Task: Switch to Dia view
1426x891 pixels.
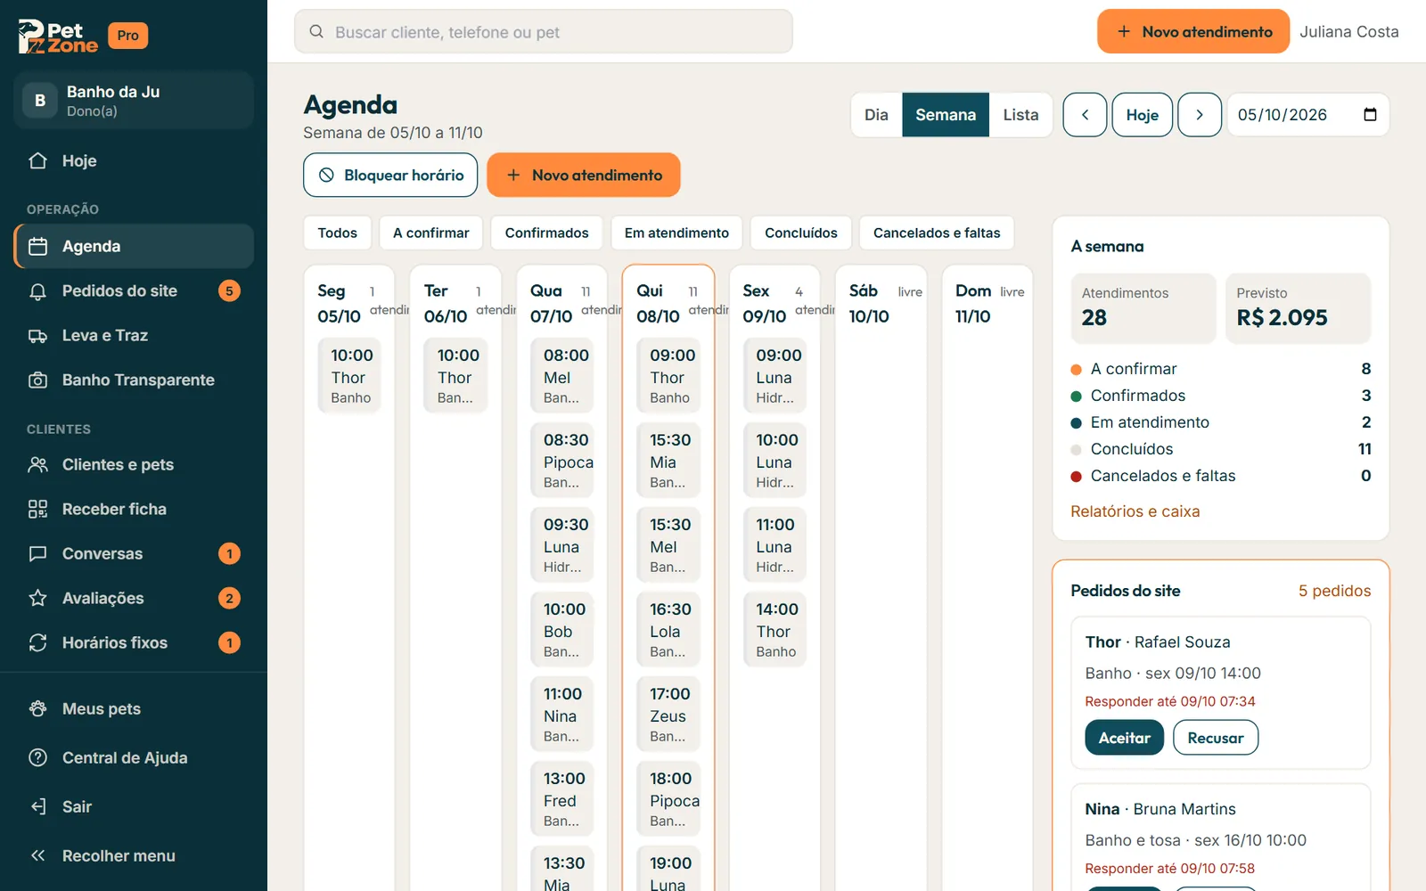Action: [876, 115]
